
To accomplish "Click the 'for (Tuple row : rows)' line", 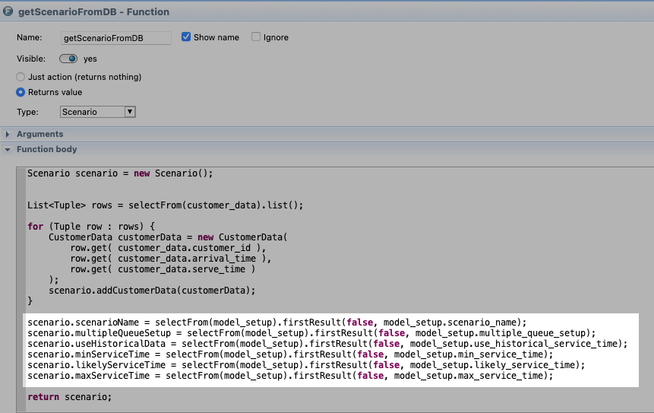I will pyautogui.click(x=91, y=227).
